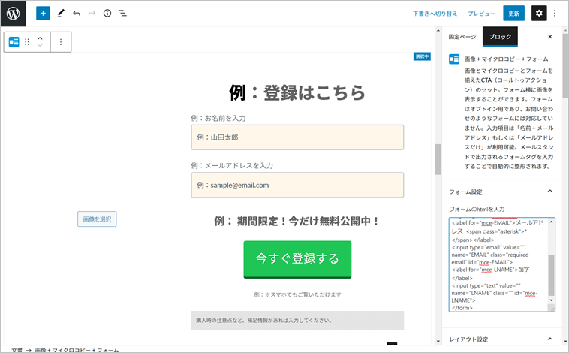Click the block drag handle icon
This screenshot has width=569, height=353.
(x=27, y=42)
